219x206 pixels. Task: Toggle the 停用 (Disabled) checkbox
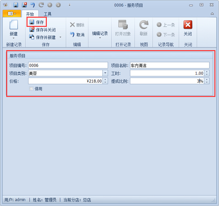coord(31,89)
